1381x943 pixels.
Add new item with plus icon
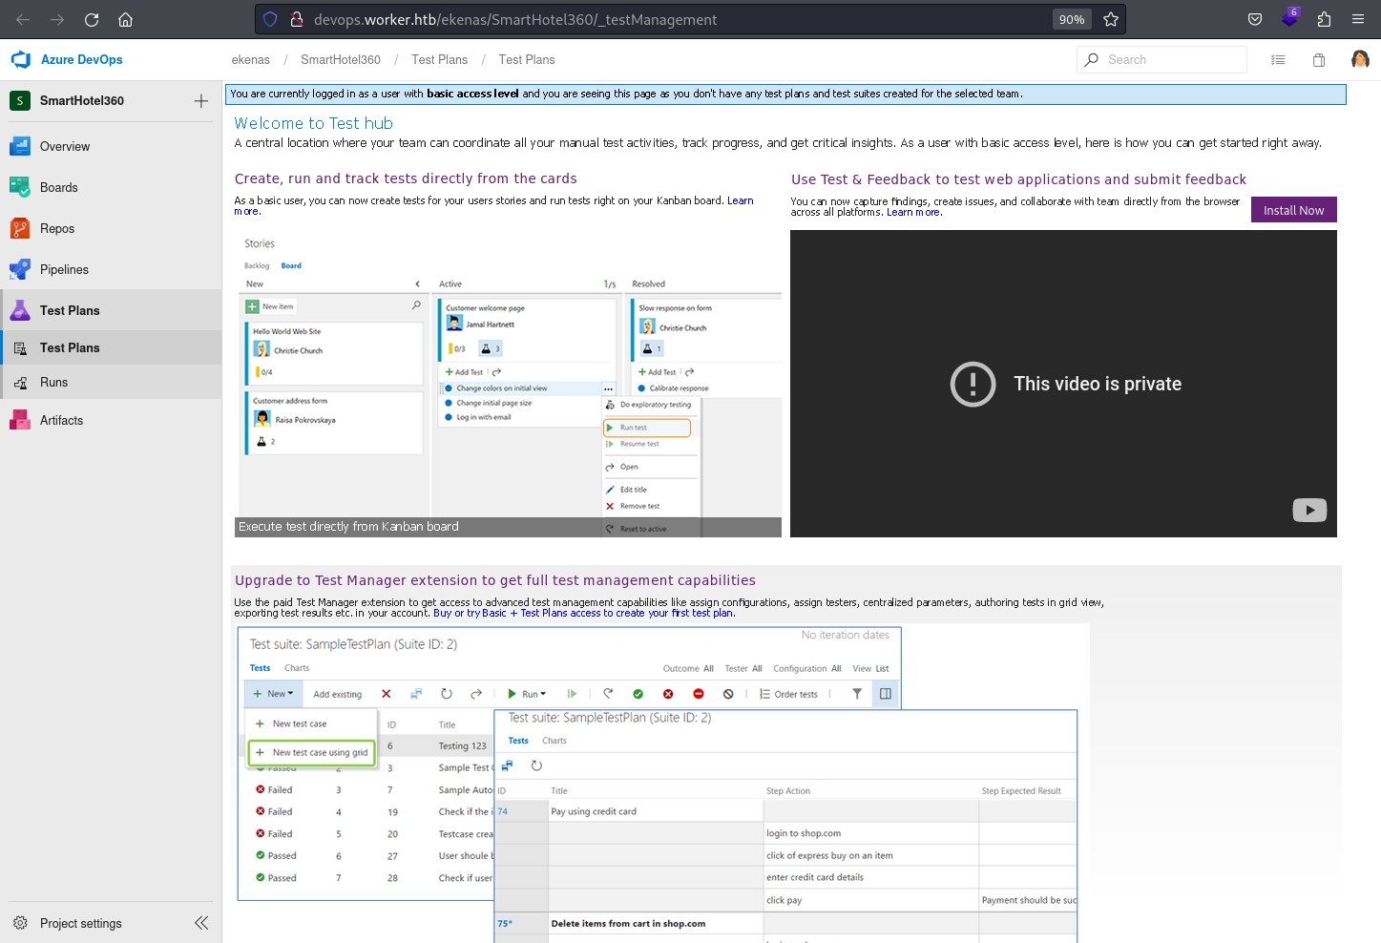[x=201, y=100]
